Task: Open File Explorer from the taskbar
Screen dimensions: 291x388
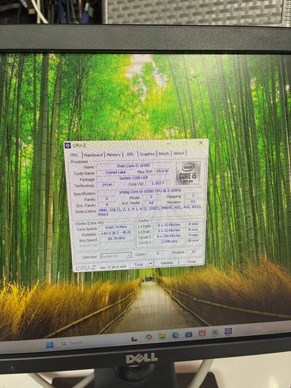Action: [x=162, y=336]
